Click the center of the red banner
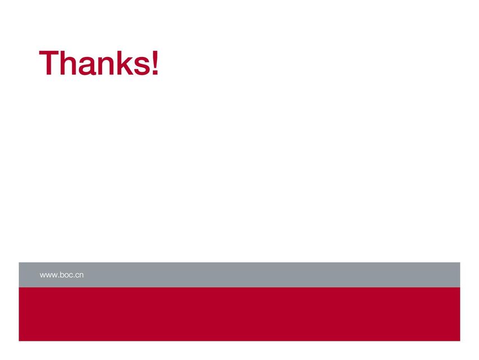The image size is (479, 360). pyautogui.click(x=239, y=314)
